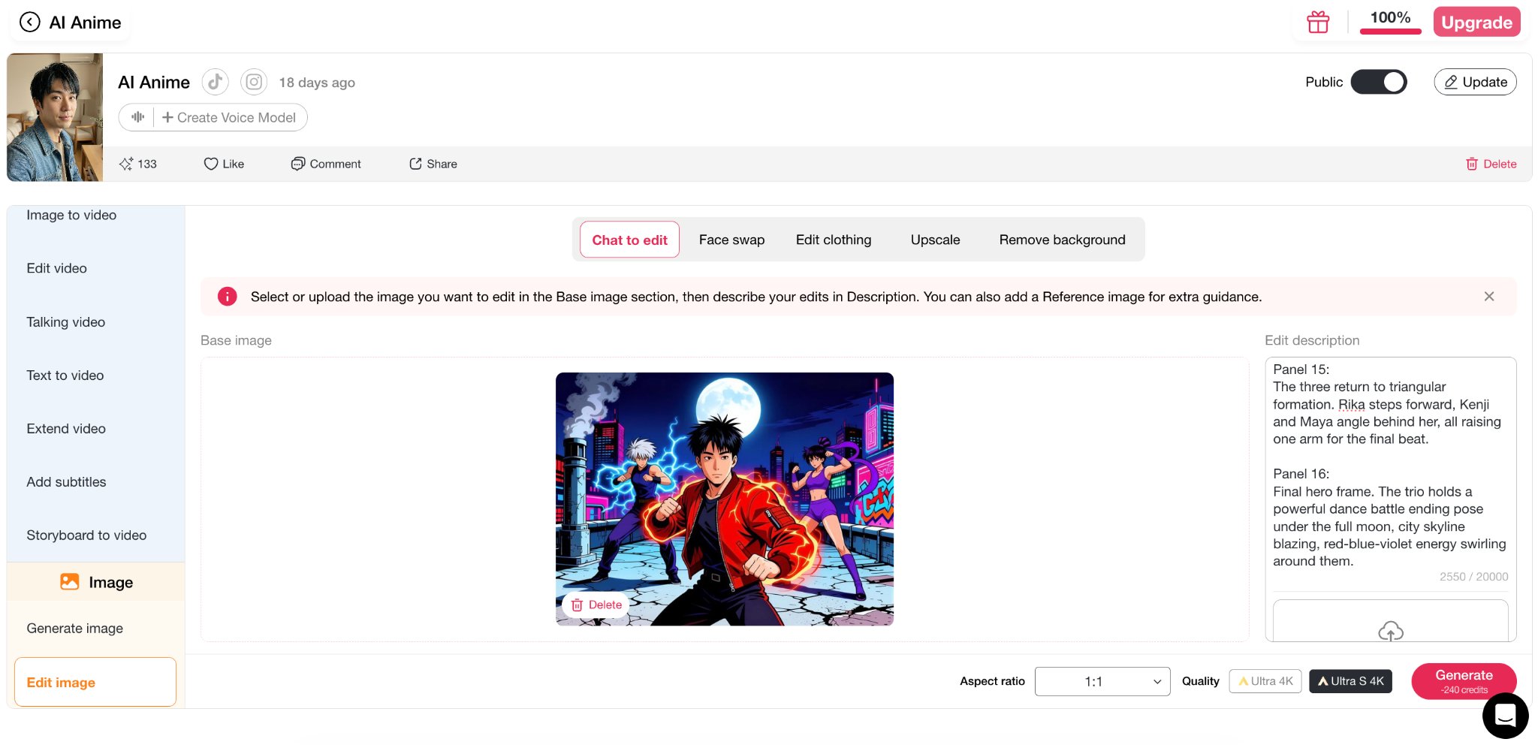Select Ultra 4K quality
The width and height of the screenshot is (1538, 745).
(x=1265, y=681)
